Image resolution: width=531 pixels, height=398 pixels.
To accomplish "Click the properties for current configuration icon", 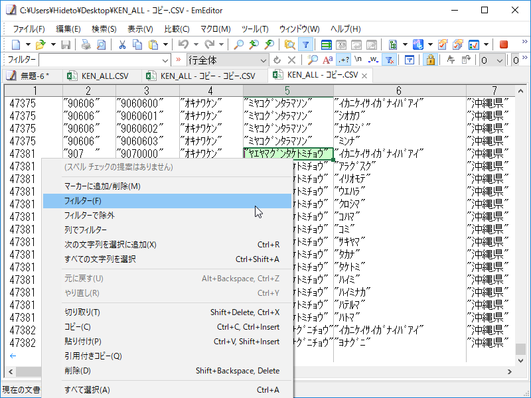I will pyautogui.click(x=442, y=44).
